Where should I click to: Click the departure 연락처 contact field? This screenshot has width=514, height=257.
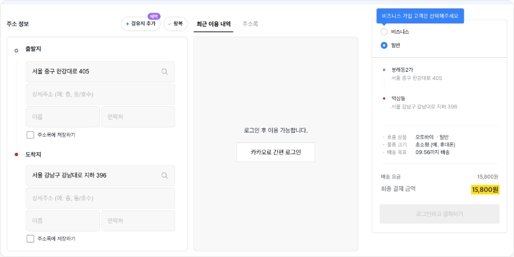pos(138,117)
